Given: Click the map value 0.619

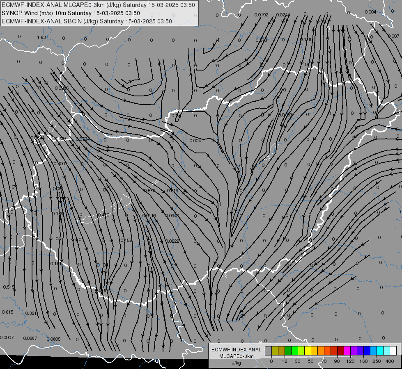Looking at the screenshot, I should click(172, 191).
